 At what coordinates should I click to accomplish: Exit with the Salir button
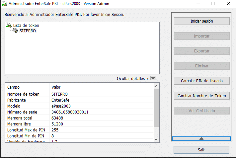[x=201, y=150]
